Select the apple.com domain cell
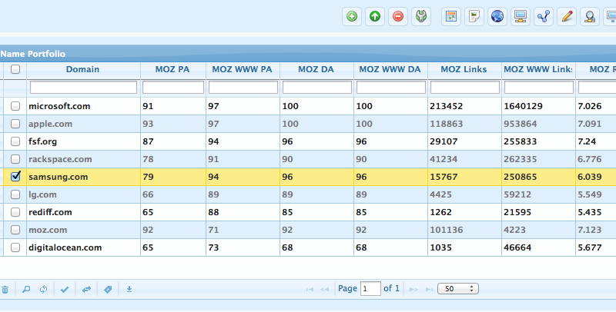The image size is (616, 312). tap(83, 124)
